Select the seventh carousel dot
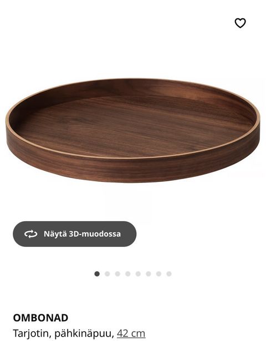The height and width of the screenshot is (341, 266). coord(158,274)
